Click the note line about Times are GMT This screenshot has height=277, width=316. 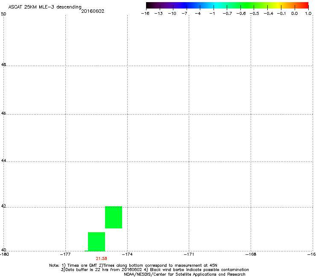click(x=133, y=265)
